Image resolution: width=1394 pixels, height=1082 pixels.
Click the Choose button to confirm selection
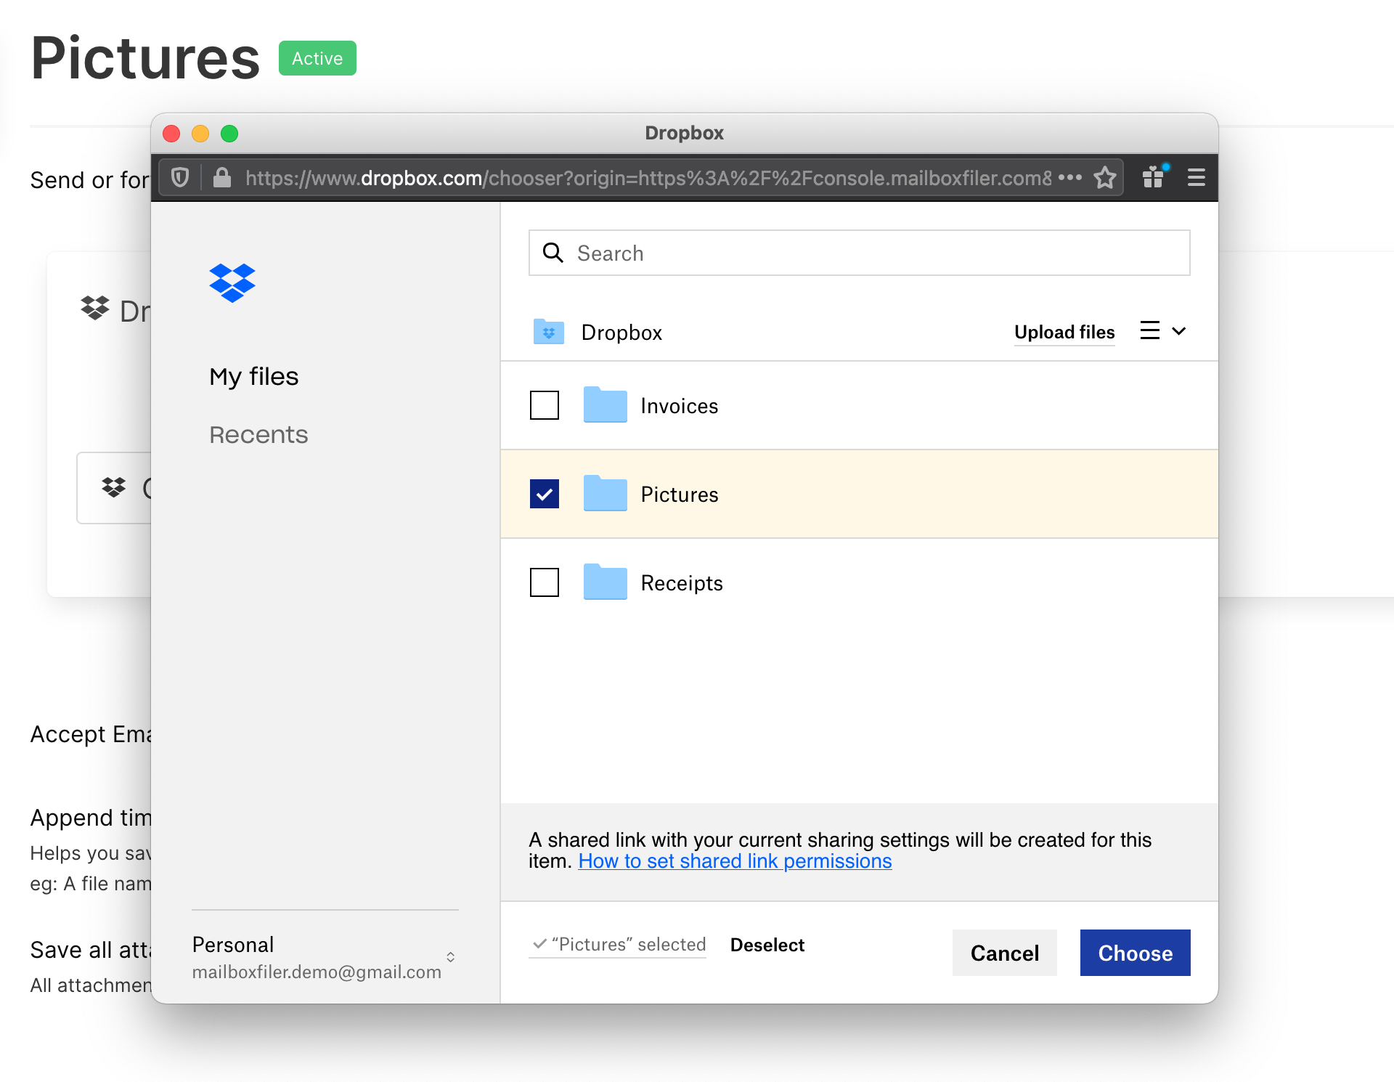(x=1135, y=952)
